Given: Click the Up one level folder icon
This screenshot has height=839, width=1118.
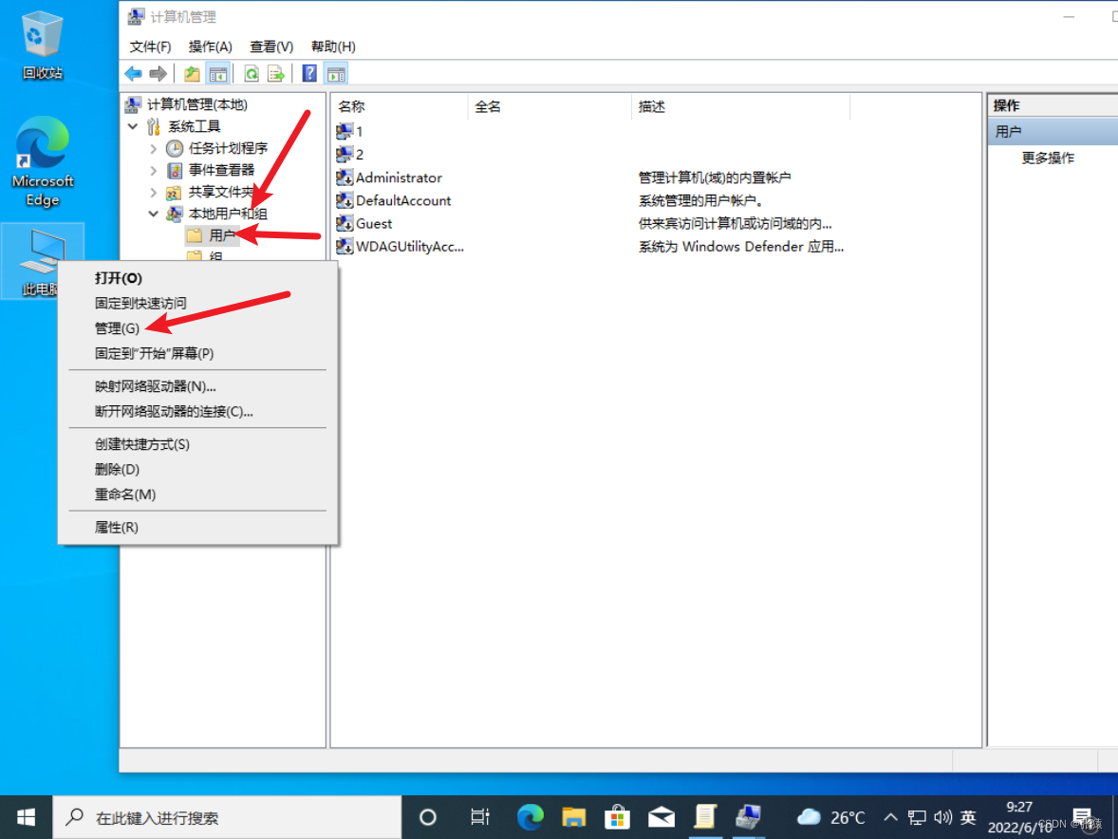Looking at the screenshot, I should [192, 73].
